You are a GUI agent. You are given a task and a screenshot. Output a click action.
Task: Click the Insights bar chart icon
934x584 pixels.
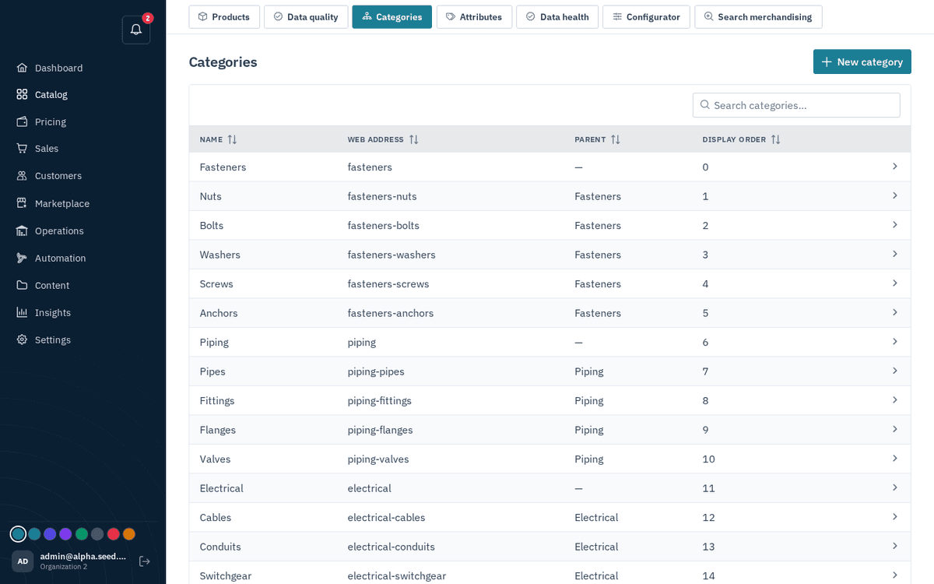click(22, 312)
